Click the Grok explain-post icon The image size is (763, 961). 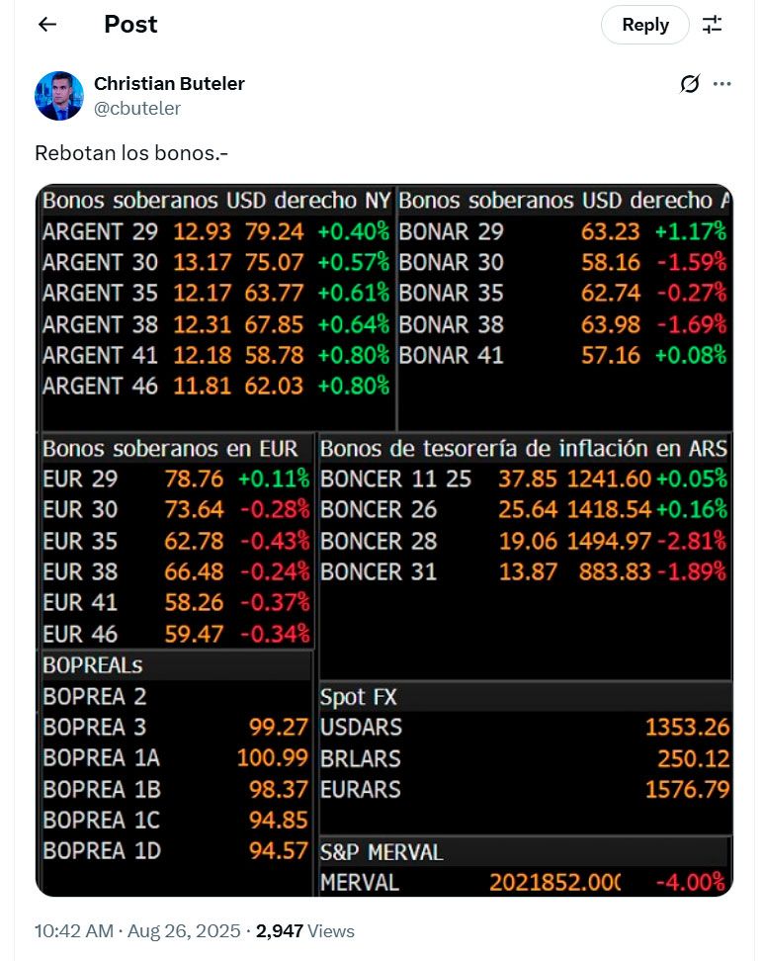click(x=690, y=84)
